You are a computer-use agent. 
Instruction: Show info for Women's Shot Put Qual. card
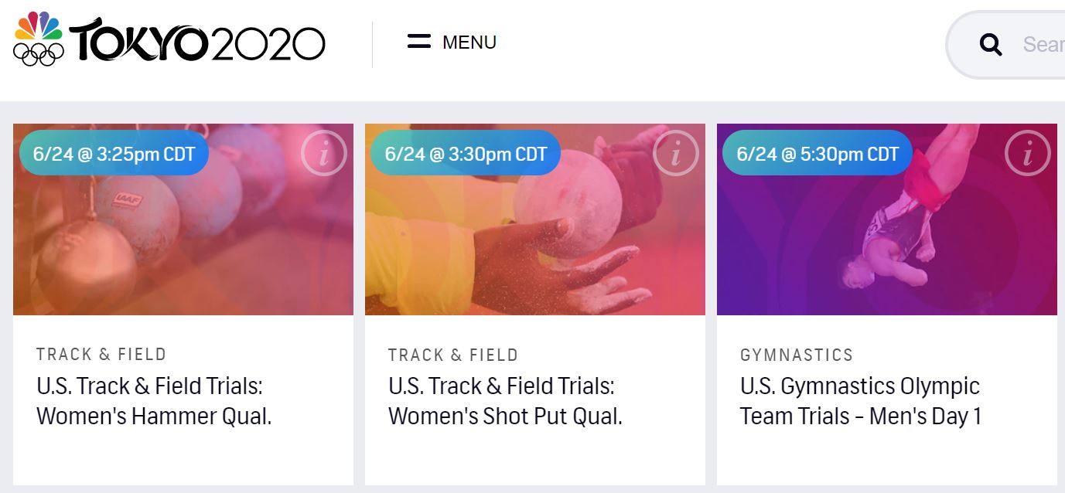pos(675,154)
